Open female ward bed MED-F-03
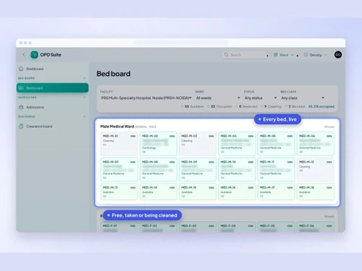Screen dimensions: 362x271 [198, 227]
